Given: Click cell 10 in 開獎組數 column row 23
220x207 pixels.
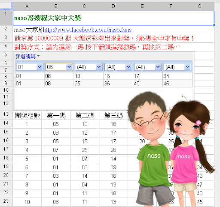Looking at the screenshot, I should pyautogui.click(x=27, y=202).
